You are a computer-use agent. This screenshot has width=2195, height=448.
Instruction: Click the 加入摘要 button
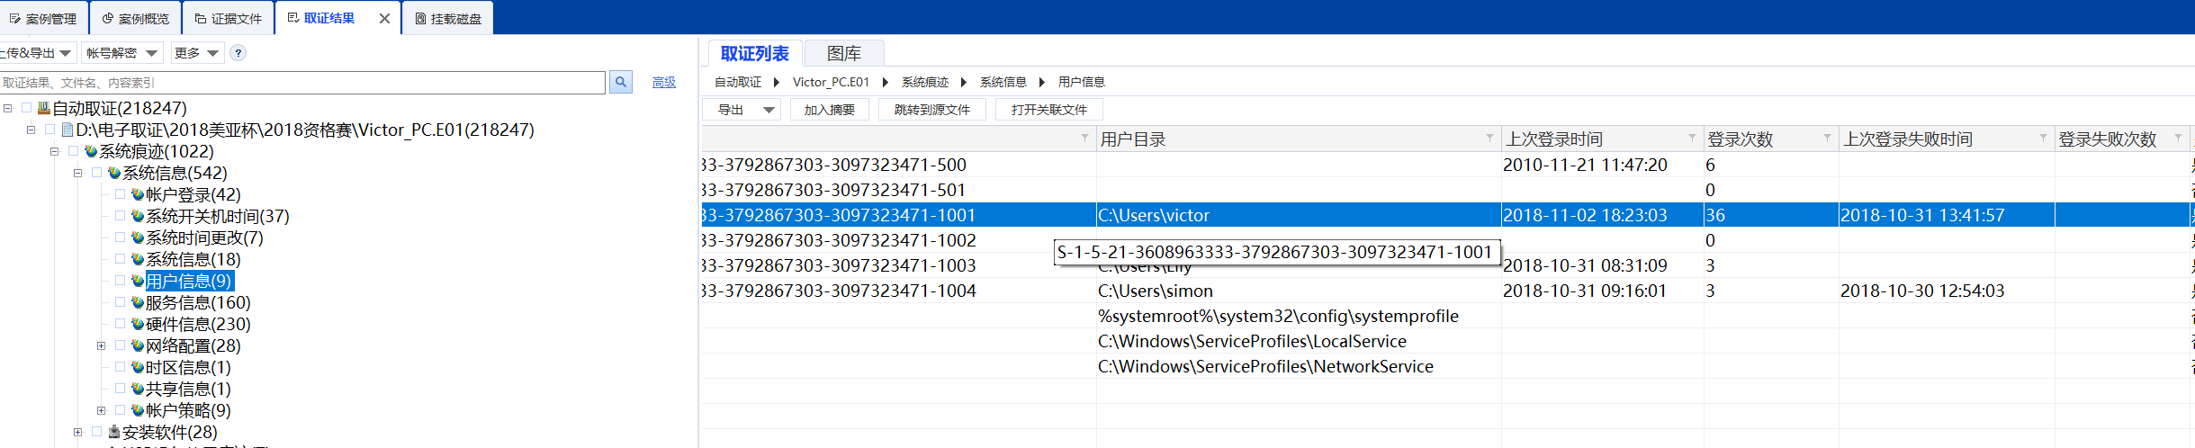pyautogui.click(x=829, y=110)
